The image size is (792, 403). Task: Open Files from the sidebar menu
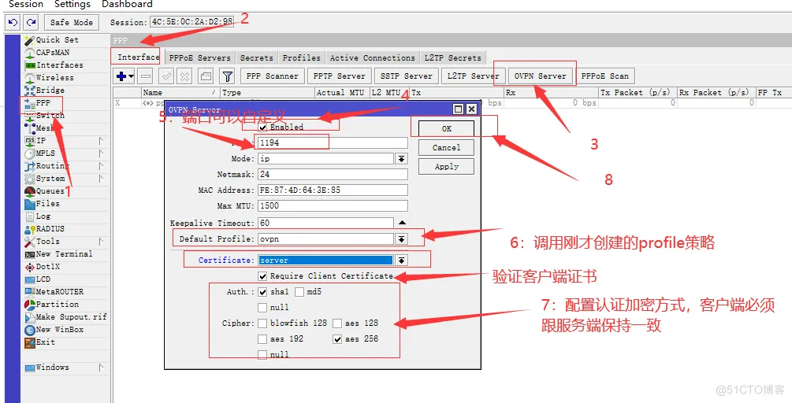pos(47,204)
